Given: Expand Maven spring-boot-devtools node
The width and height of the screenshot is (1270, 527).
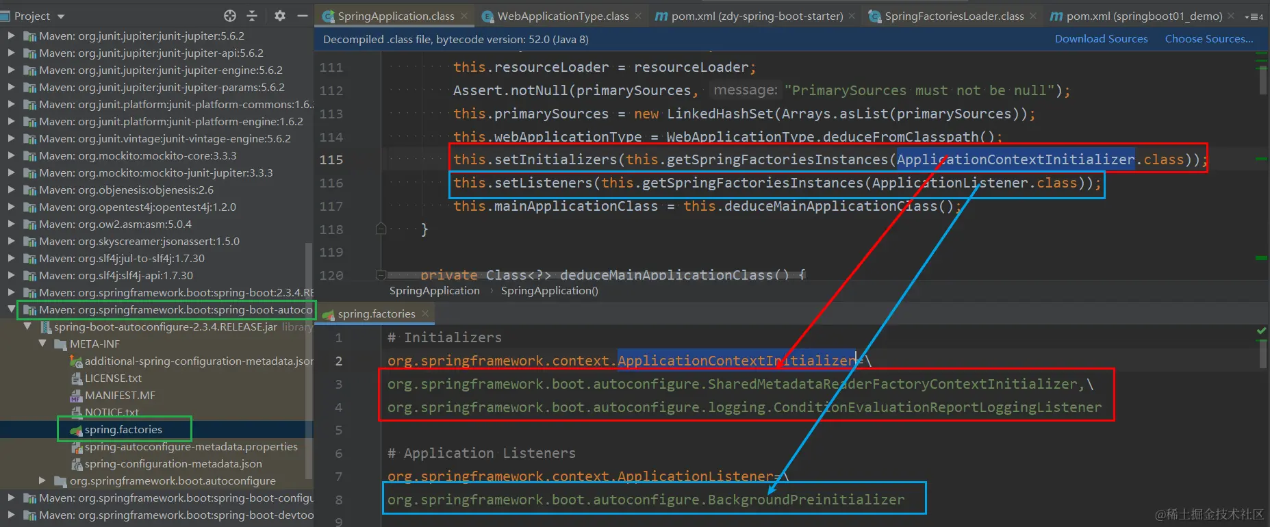Looking at the screenshot, I should point(11,515).
